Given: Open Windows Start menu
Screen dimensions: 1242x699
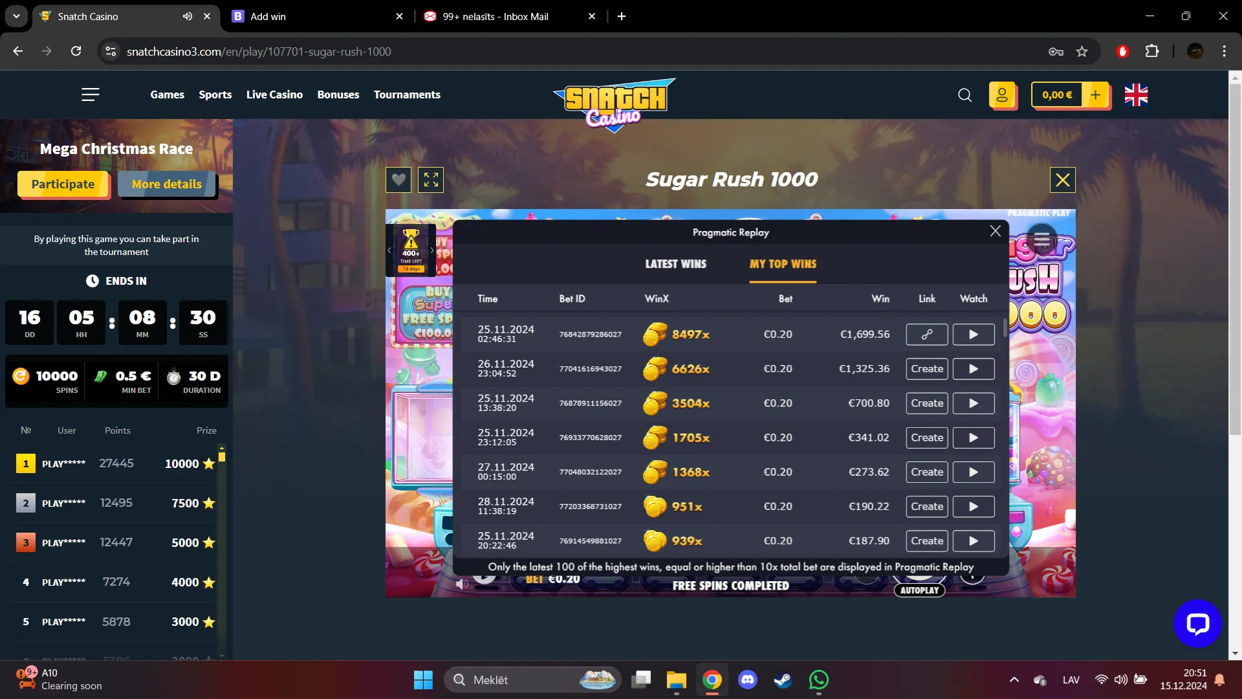Looking at the screenshot, I should pos(423,680).
